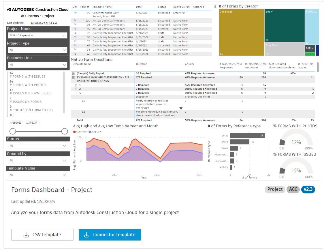Open link icon for form 42 row
Image resolution: width=324 pixels, height=250 pixels.
pos(75,54)
